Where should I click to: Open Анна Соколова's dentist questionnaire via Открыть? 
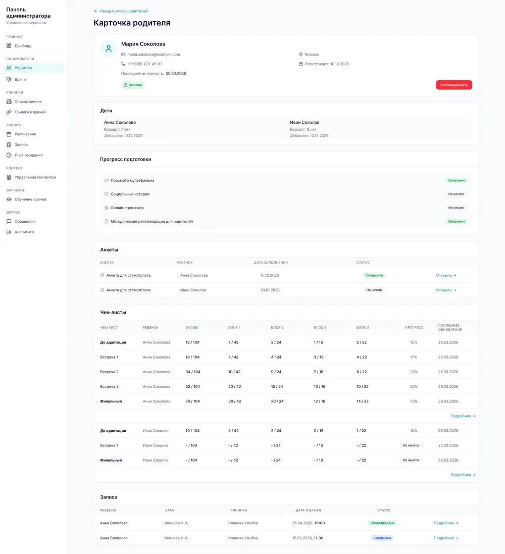446,275
